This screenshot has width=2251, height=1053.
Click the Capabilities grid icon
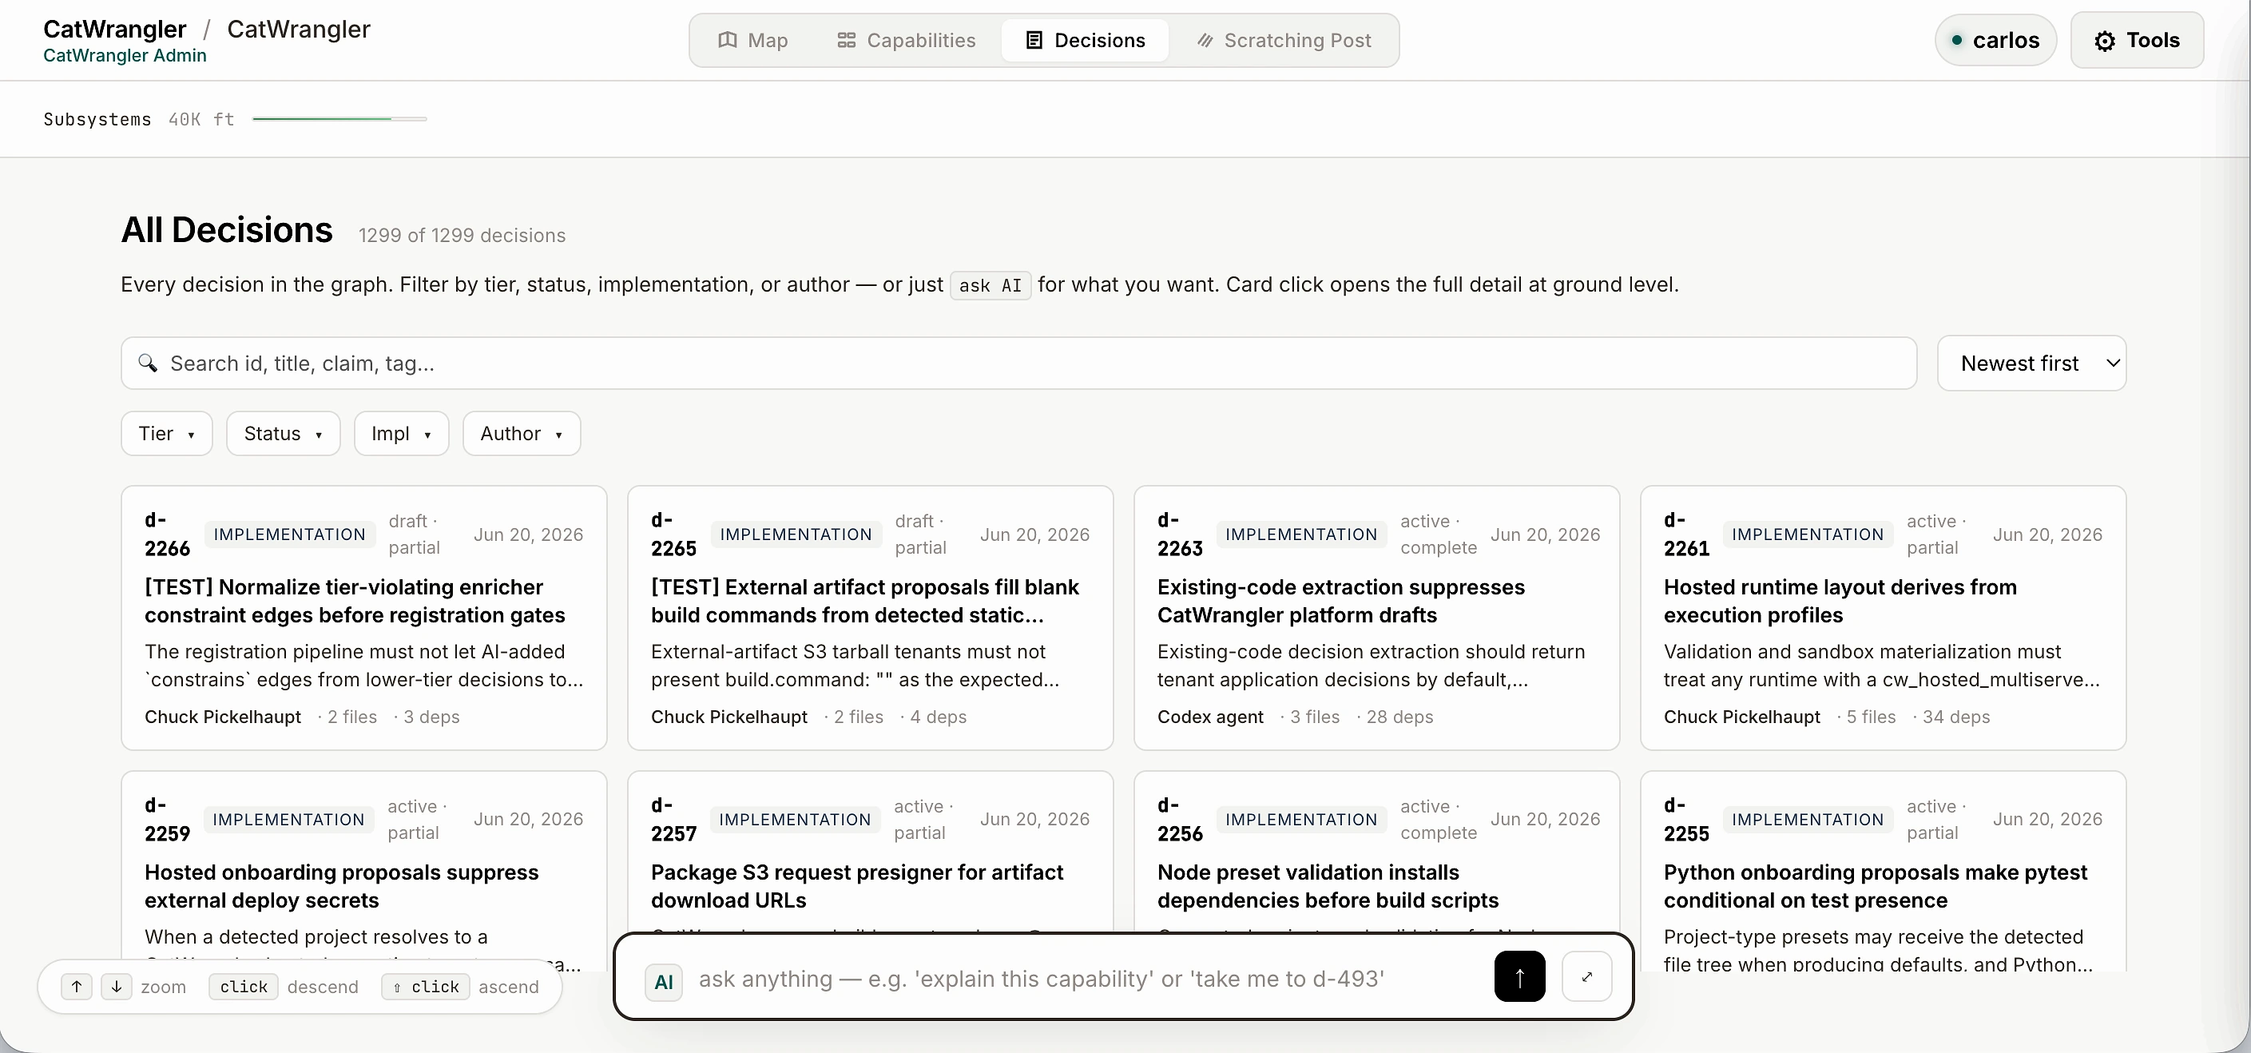846,40
